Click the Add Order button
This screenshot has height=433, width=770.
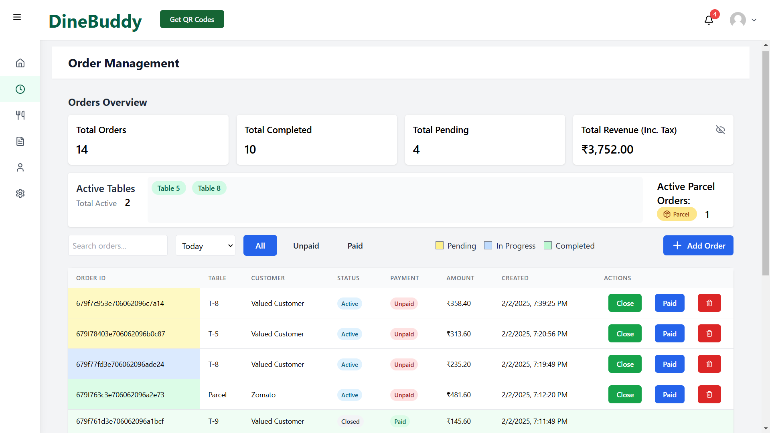click(x=698, y=245)
